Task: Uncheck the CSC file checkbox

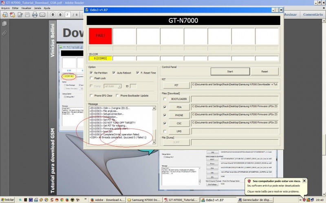Action: [x=165, y=123]
